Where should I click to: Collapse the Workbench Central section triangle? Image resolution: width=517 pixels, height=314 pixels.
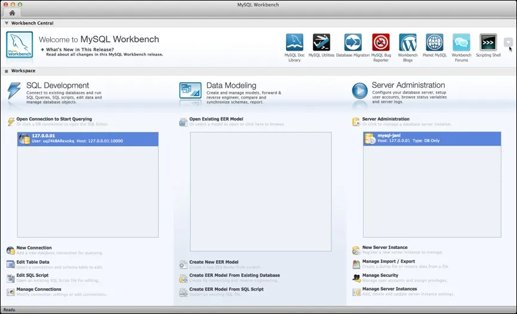(x=6, y=23)
